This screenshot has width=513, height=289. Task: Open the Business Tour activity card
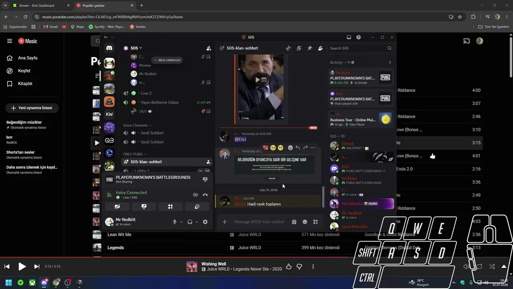coord(361,119)
